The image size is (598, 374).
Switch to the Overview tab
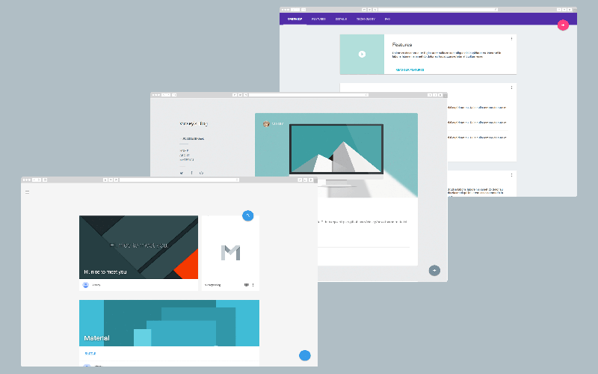tap(295, 19)
